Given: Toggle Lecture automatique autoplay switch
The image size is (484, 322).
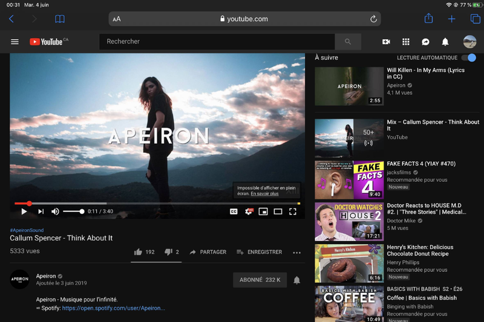Looking at the screenshot, I should pyautogui.click(x=468, y=57).
